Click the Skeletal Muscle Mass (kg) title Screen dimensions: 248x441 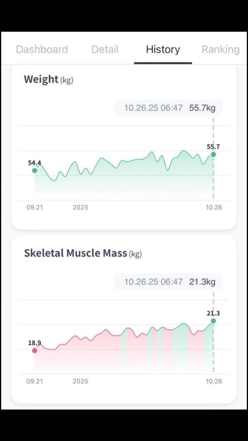pyautogui.click(x=83, y=253)
